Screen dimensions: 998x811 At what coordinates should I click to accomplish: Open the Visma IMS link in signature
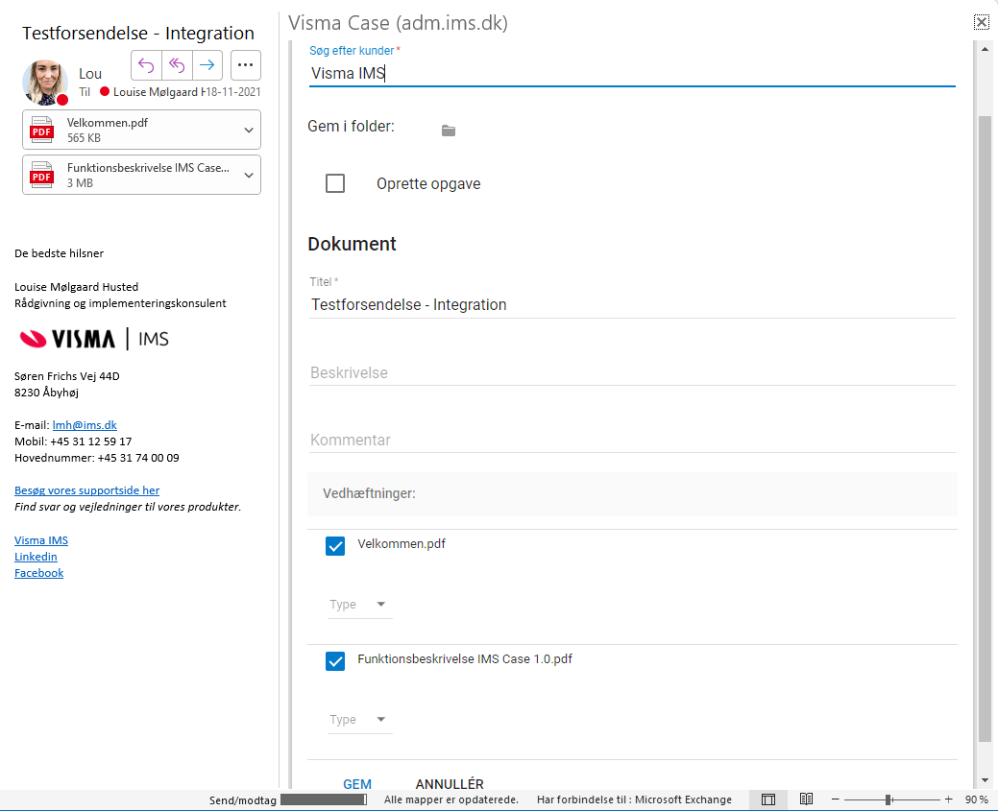point(41,540)
